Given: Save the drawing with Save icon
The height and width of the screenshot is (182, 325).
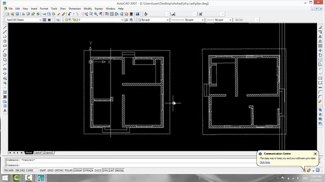Looking at the screenshot, I should [x=17, y=14].
